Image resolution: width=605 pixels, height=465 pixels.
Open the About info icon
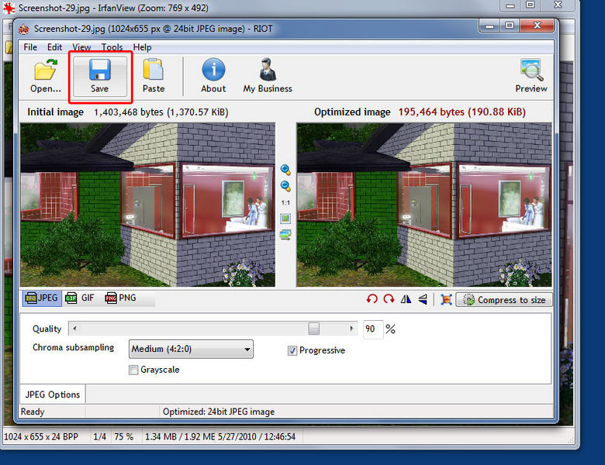pos(213,70)
